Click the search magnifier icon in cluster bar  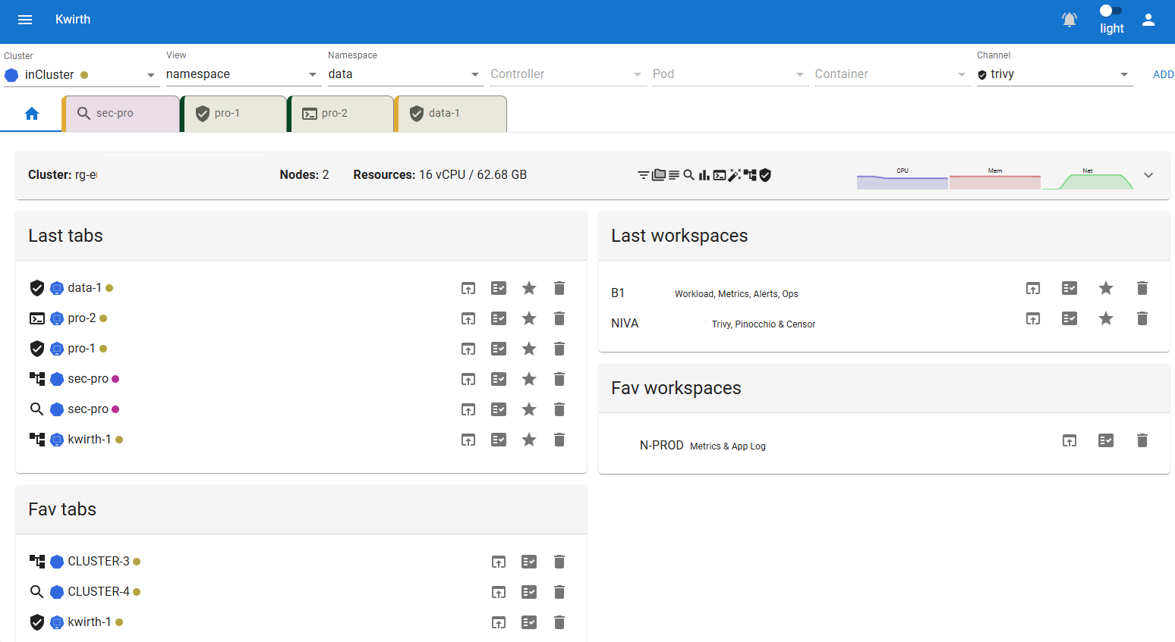pos(688,175)
